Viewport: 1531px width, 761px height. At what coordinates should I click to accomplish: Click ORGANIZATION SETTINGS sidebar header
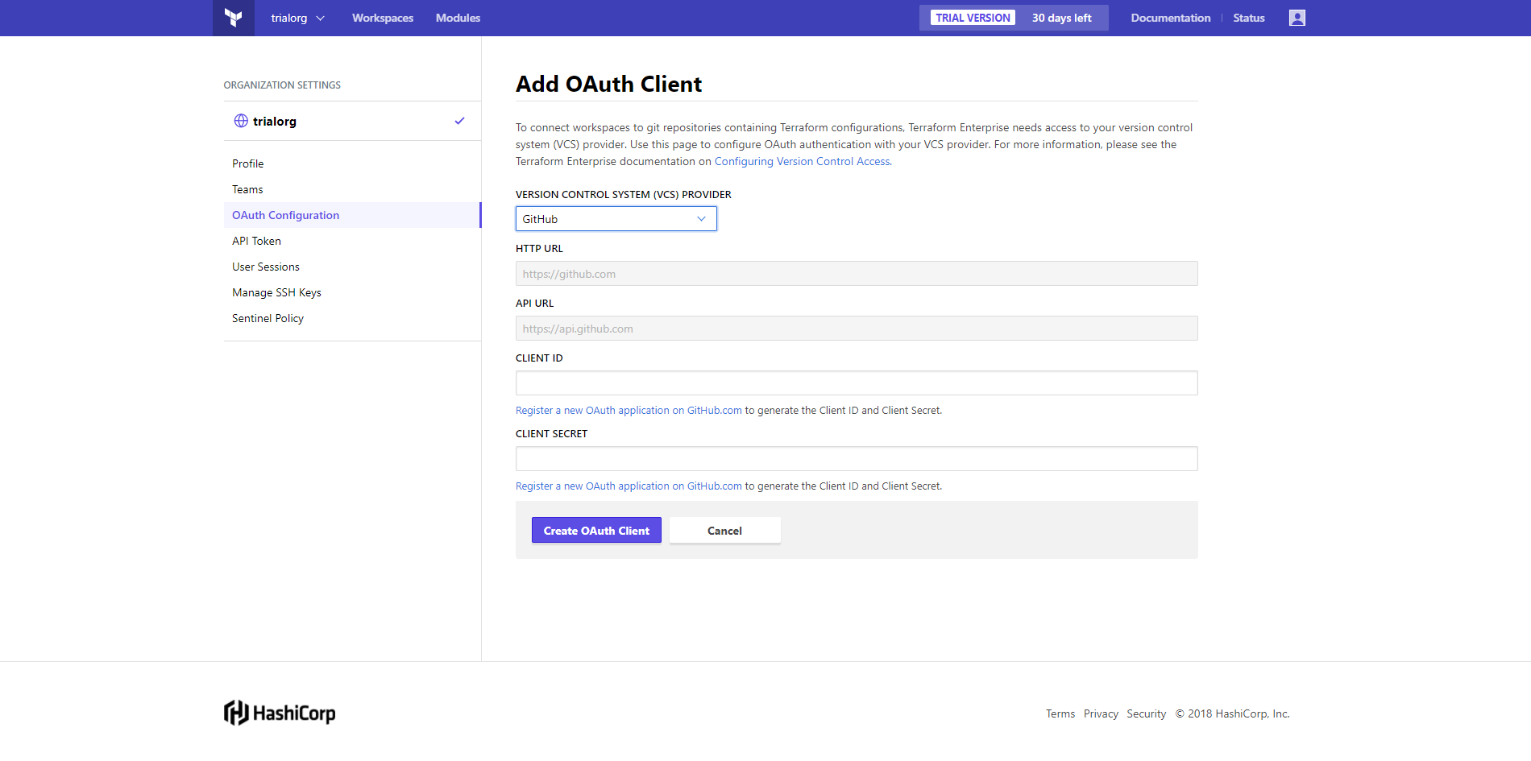click(282, 85)
